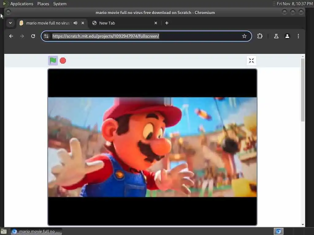Screen dimensions: 314x235
Task: Click the scroll up arrow of page
Action: (x=303, y=57)
